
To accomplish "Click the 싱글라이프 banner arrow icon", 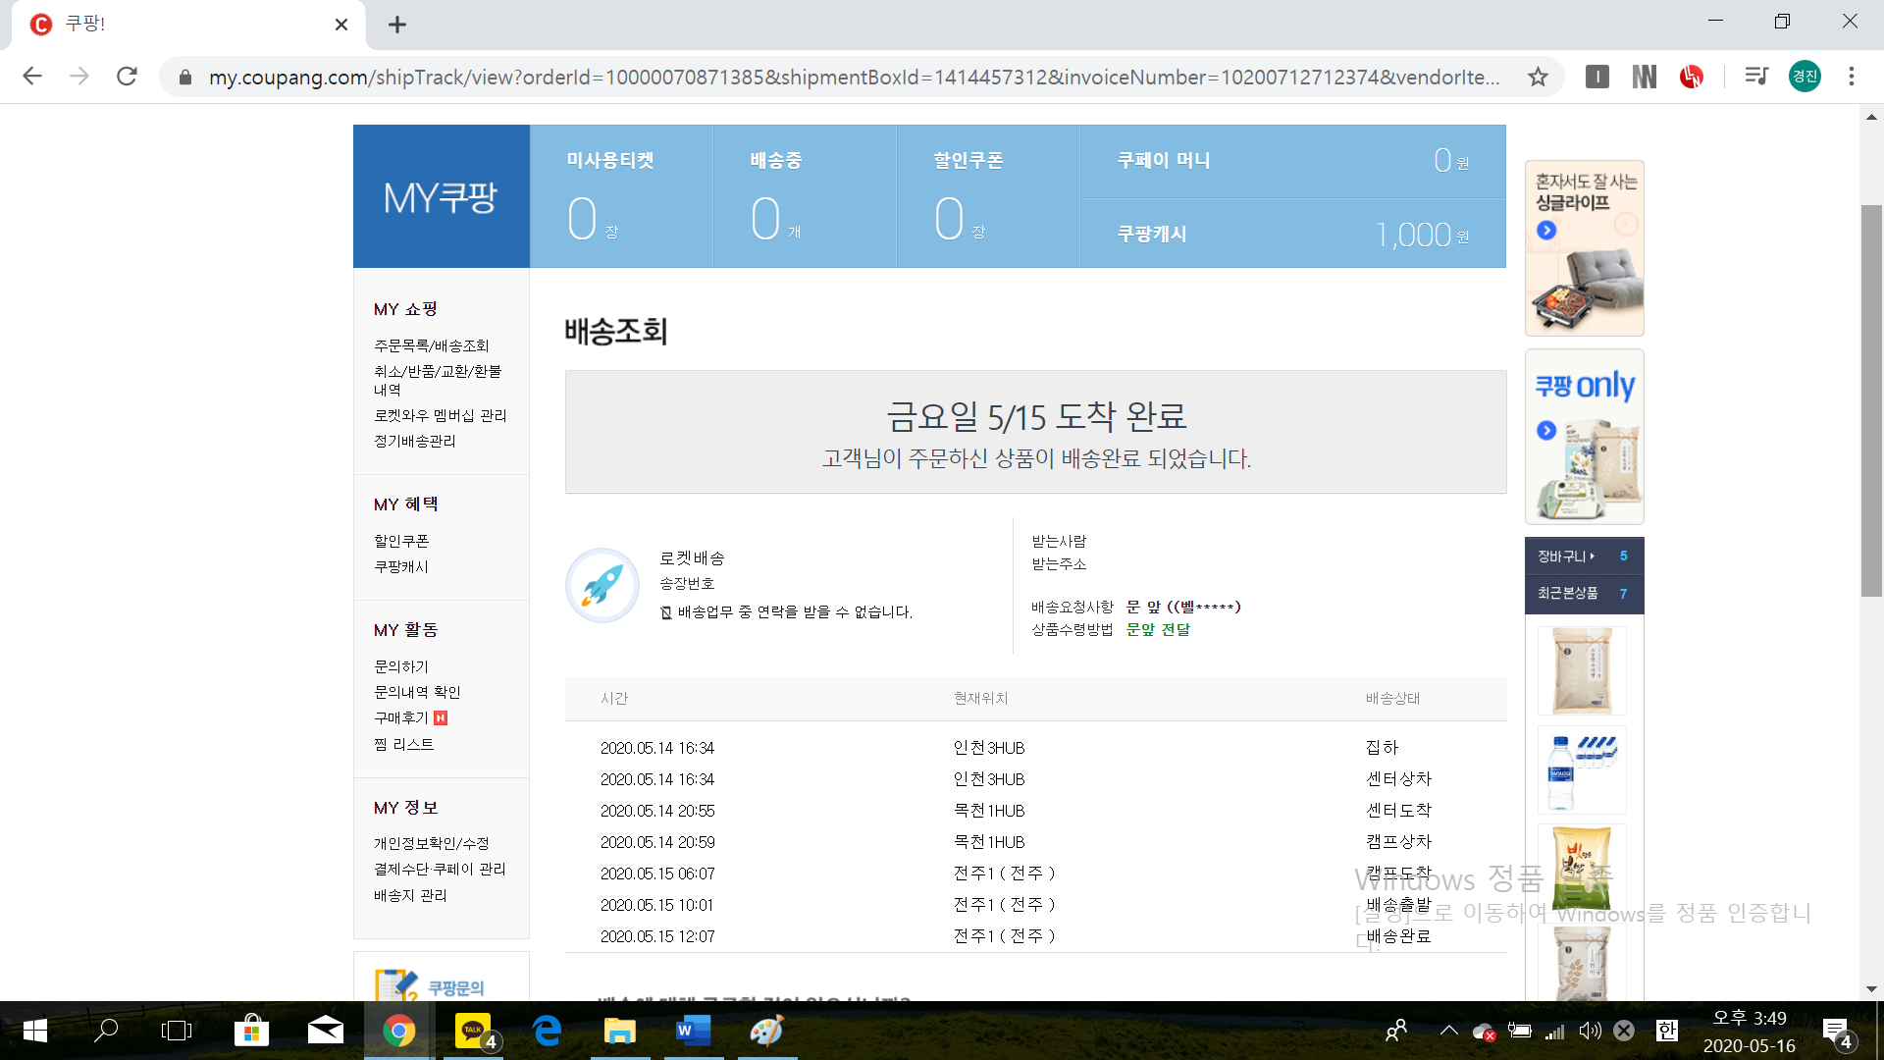I will (x=1546, y=231).
